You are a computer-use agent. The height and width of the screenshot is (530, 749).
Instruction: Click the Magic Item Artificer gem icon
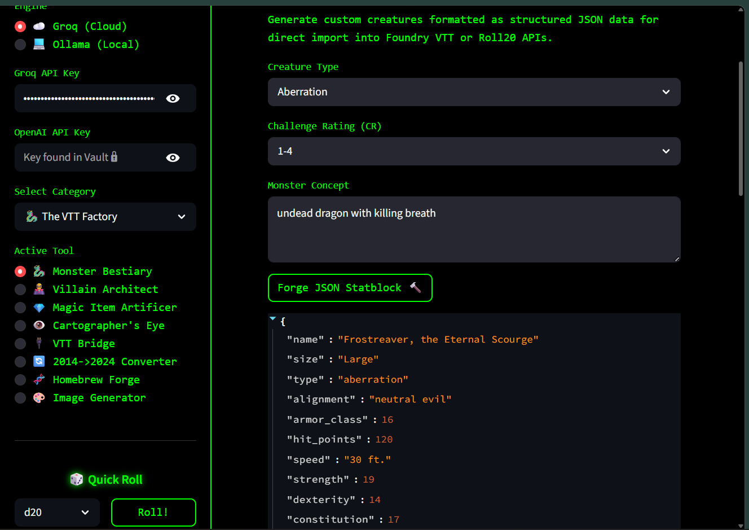click(x=39, y=308)
